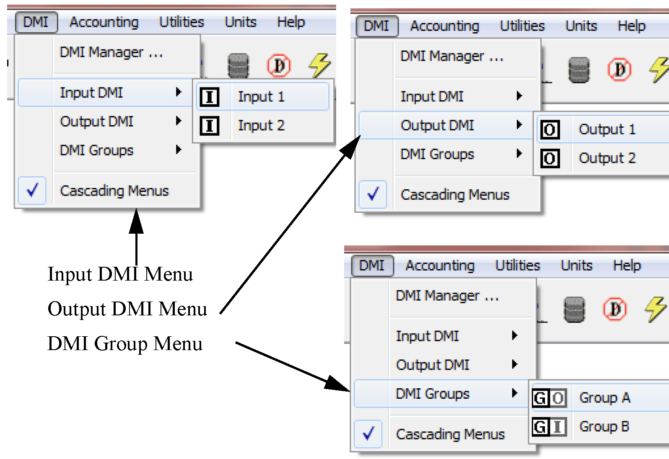The height and width of the screenshot is (459, 669).
Task: Click the 'GI' icon next to Group B
Action: [x=549, y=427]
